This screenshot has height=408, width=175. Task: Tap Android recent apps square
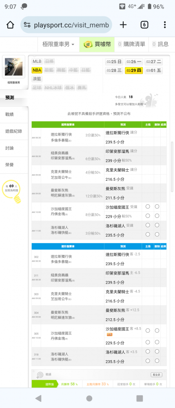(140, 398)
